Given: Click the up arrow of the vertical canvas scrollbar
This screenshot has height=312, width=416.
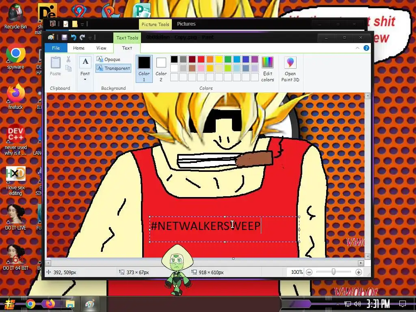Looking at the screenshot, I should click(367, 96).
